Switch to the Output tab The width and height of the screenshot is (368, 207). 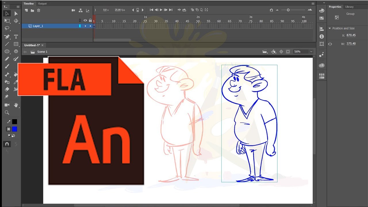(x=42, y=4)
